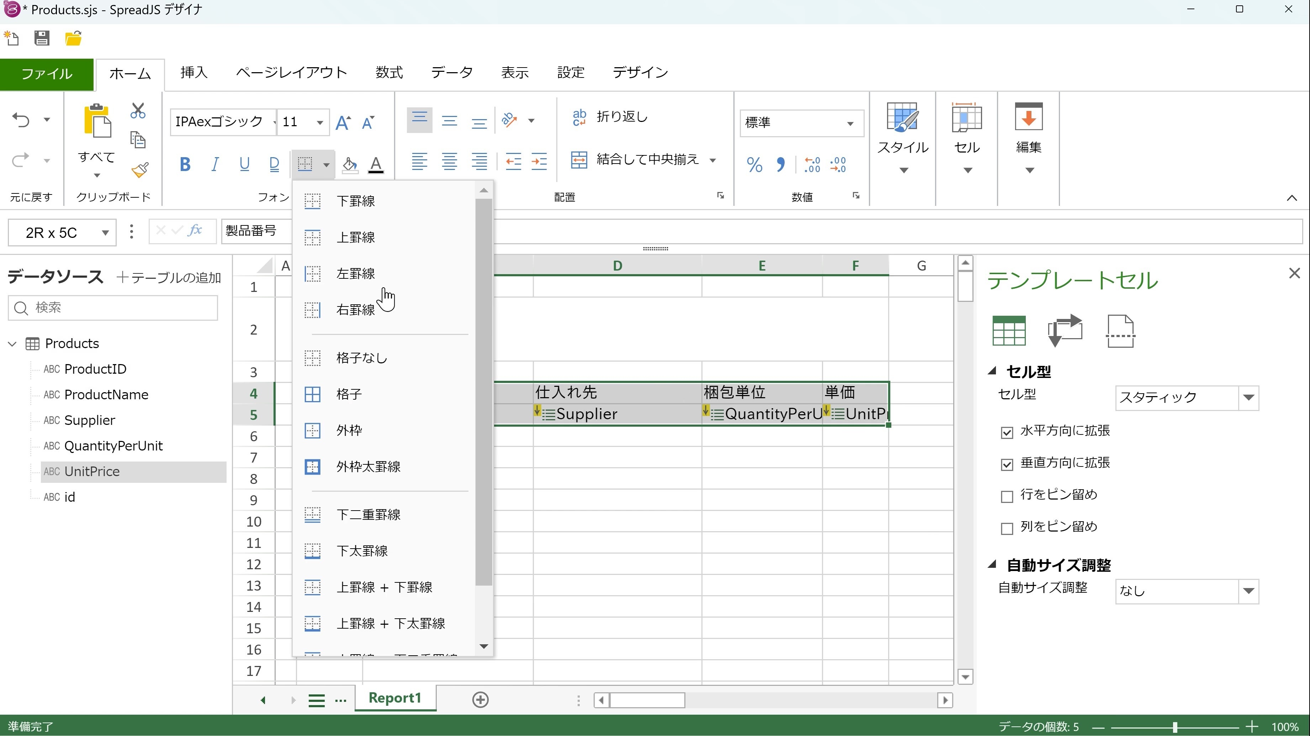Screen dimensions: 1310x736
Task: Uncheck 水平方向に拡張 checkbox
Action: 1007,433
